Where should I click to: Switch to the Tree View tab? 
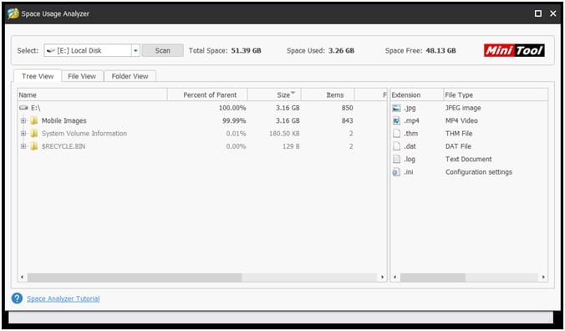coord(38,76)
